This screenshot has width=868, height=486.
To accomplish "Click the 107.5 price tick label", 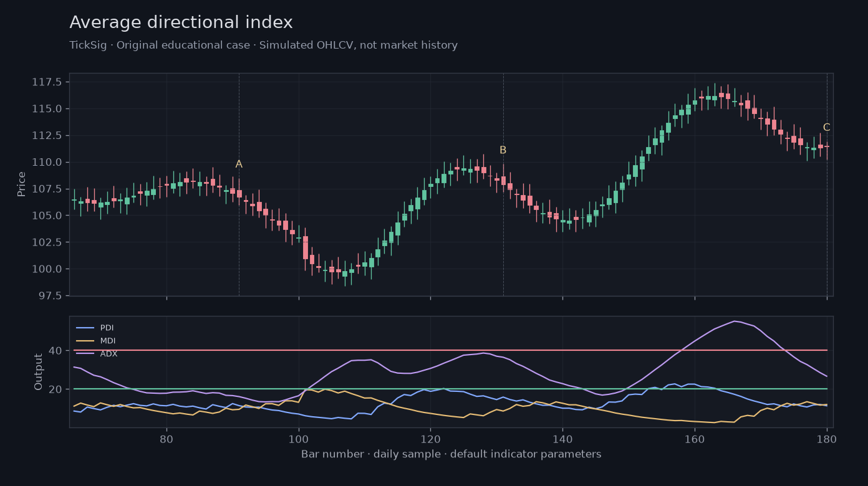I will coord(47,189).
